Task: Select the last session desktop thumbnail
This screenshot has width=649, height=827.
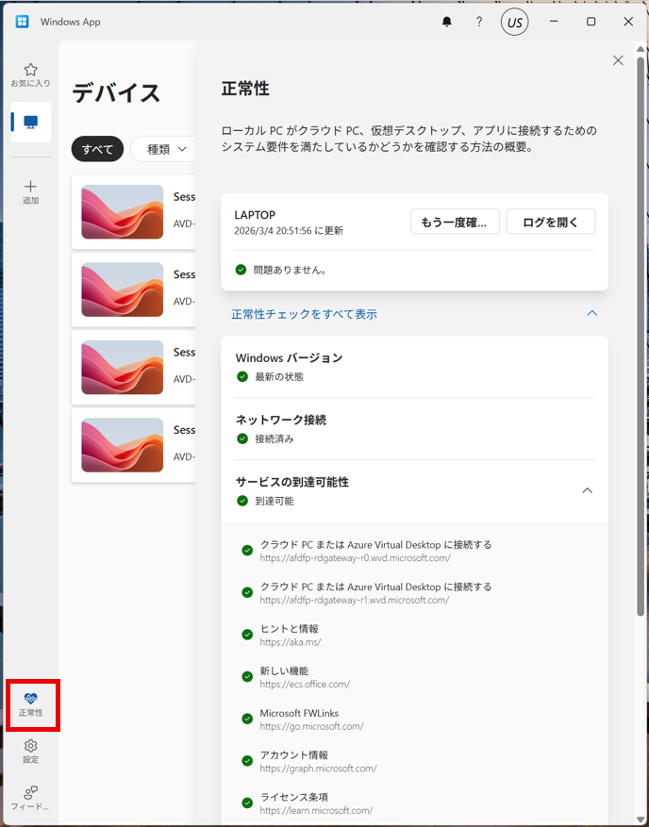Action: pyautogui.click(x=123, y=445)
